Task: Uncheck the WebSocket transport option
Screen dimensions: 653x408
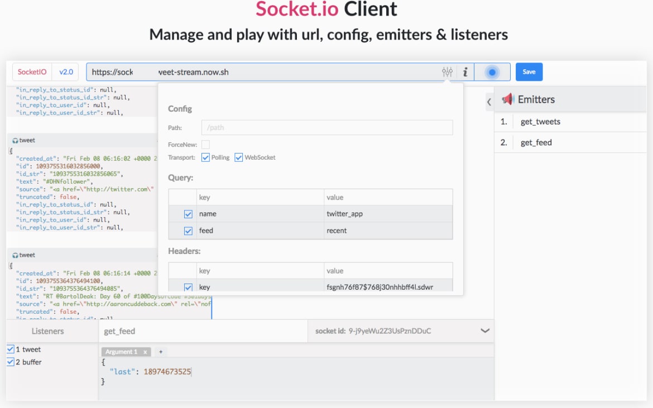Action: [240, 157]
